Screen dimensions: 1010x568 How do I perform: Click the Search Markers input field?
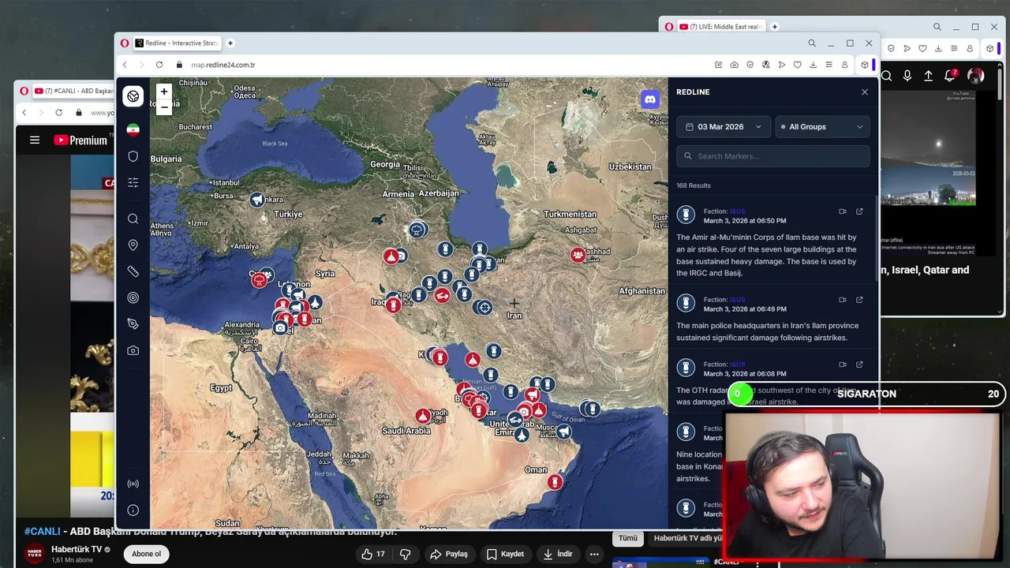tap(773, 156)
